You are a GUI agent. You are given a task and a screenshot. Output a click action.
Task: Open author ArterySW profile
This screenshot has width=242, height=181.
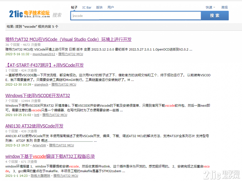pyautogui.click(x=39, y=145)
